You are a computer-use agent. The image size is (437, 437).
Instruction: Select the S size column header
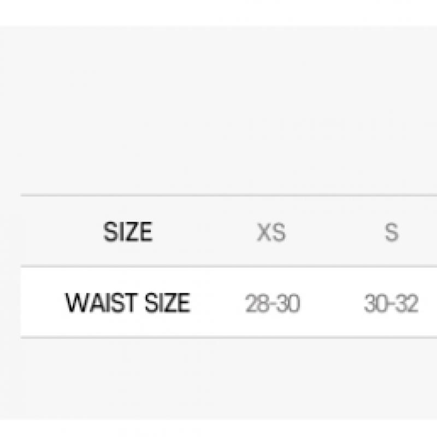point(391,232)
